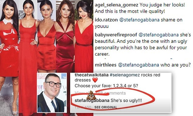Screen dimensions: 193x116
Task: Select the first photo with the white collar dress
Action: [9, 58]
